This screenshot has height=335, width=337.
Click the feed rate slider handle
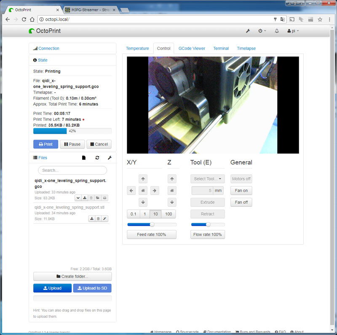(x=152, y=224)
